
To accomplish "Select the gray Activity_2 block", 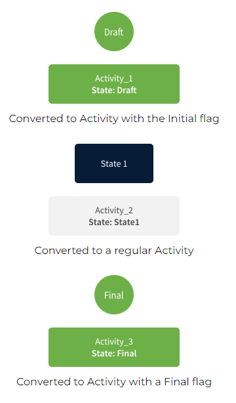I will click(114, 216).
